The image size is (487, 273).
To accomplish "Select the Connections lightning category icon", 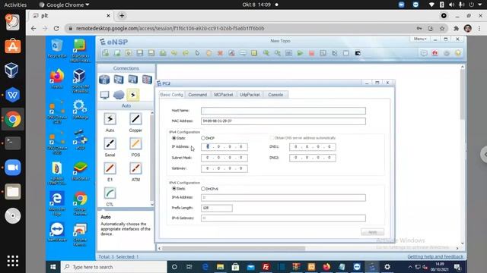I will coord(133,95).
